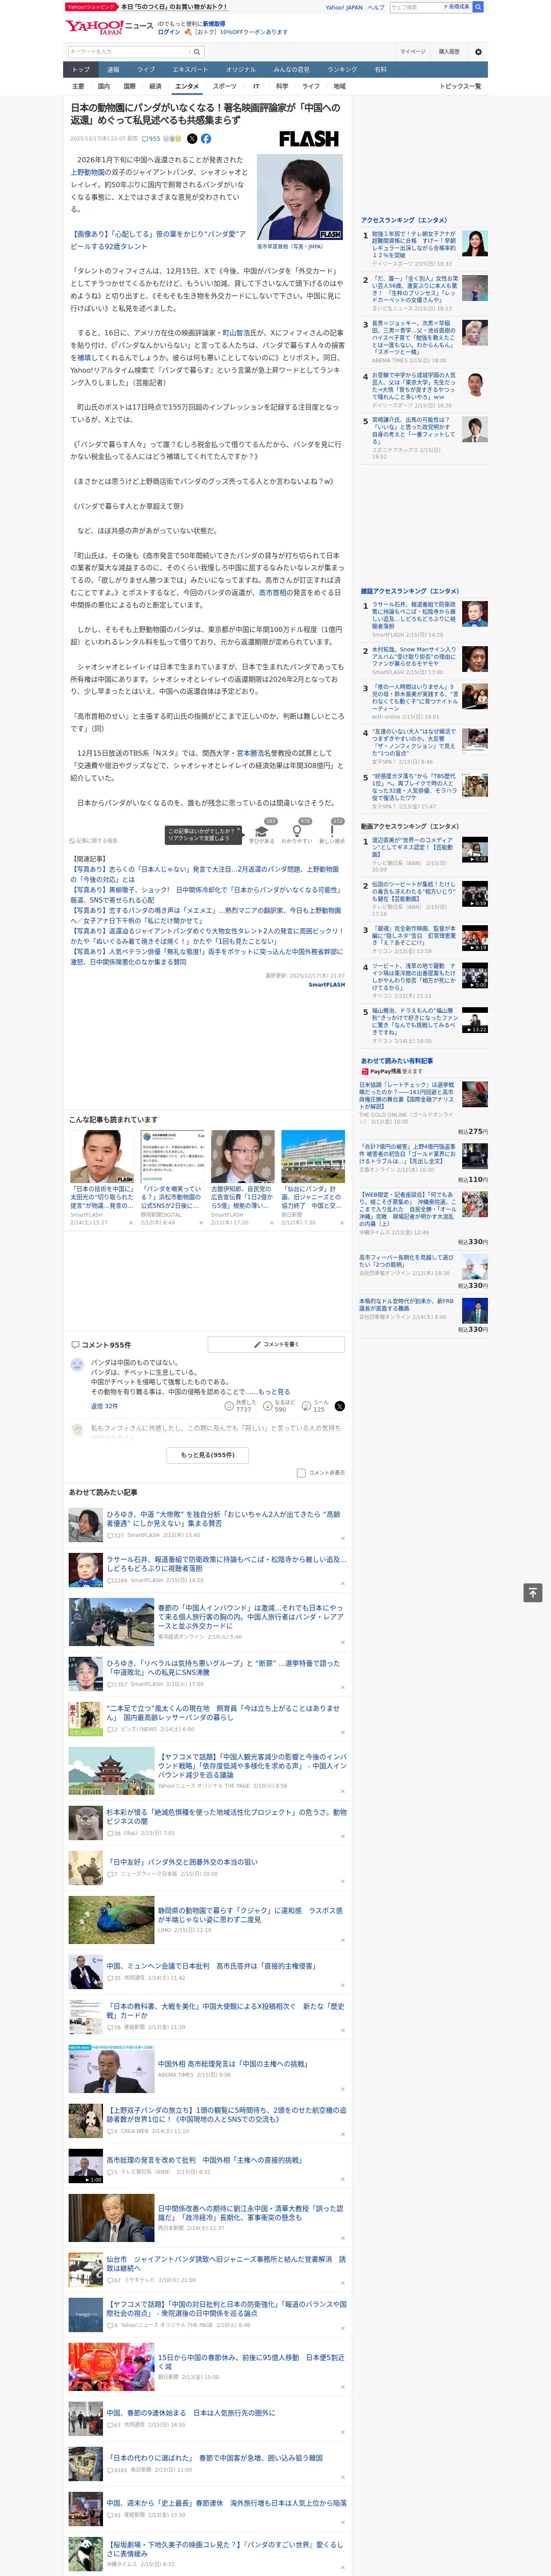This screenshot has width=551, height=2576.
Task: Click the FLASH publisher logo
Action: (308, 139)
